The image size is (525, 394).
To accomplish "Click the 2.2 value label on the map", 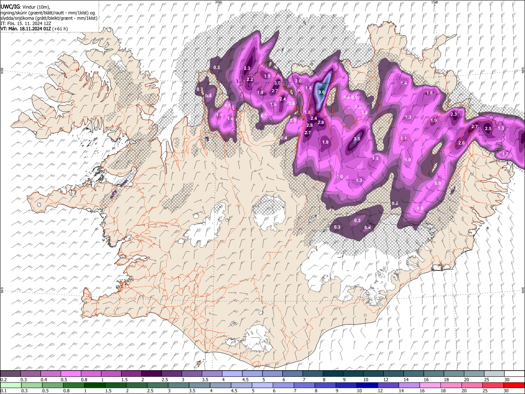I will point(249,79).
